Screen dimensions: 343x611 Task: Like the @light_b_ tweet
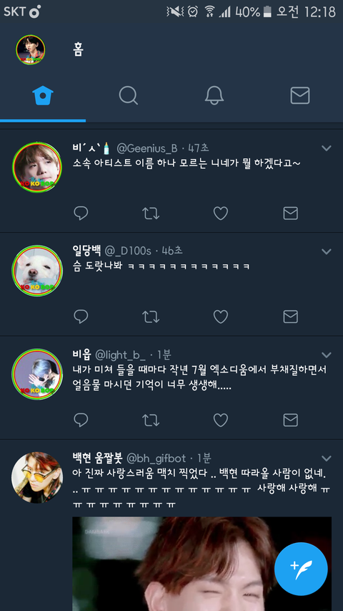221,420
